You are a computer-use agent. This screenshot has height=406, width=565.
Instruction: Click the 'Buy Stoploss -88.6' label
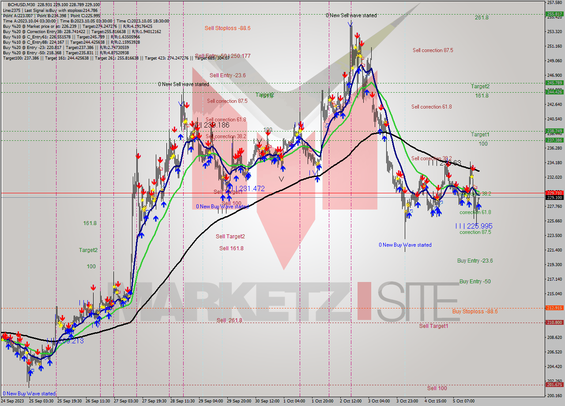tap(475, 312)
